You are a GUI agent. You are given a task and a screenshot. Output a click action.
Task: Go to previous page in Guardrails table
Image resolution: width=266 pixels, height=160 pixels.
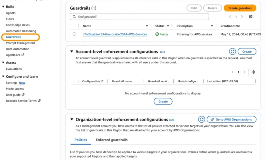(x=230, y=17)
